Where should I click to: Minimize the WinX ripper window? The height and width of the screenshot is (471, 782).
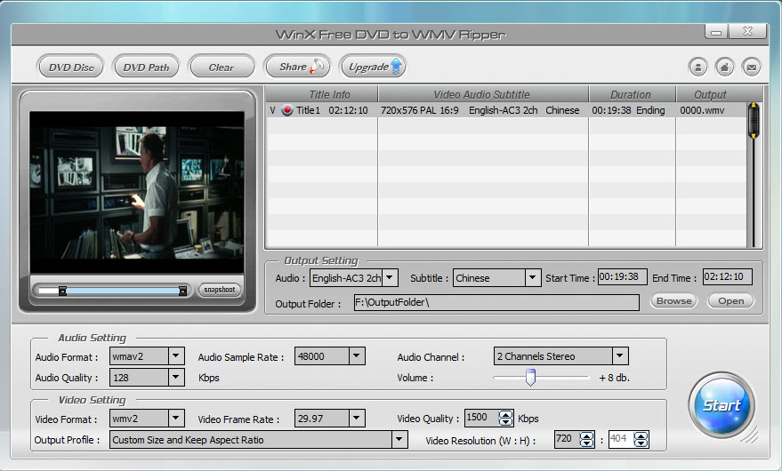point(717,32)
